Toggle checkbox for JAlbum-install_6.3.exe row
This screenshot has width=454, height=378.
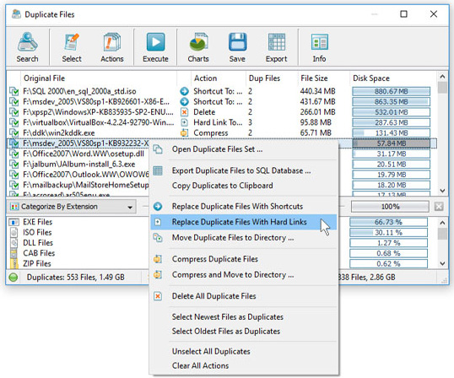coord(14,165)
